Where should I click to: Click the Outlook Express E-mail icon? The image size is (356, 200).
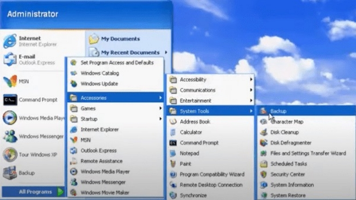click(x=10, y=59)
